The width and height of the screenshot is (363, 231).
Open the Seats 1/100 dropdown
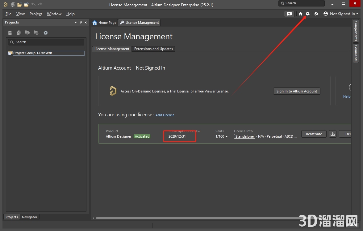point(222,136)
